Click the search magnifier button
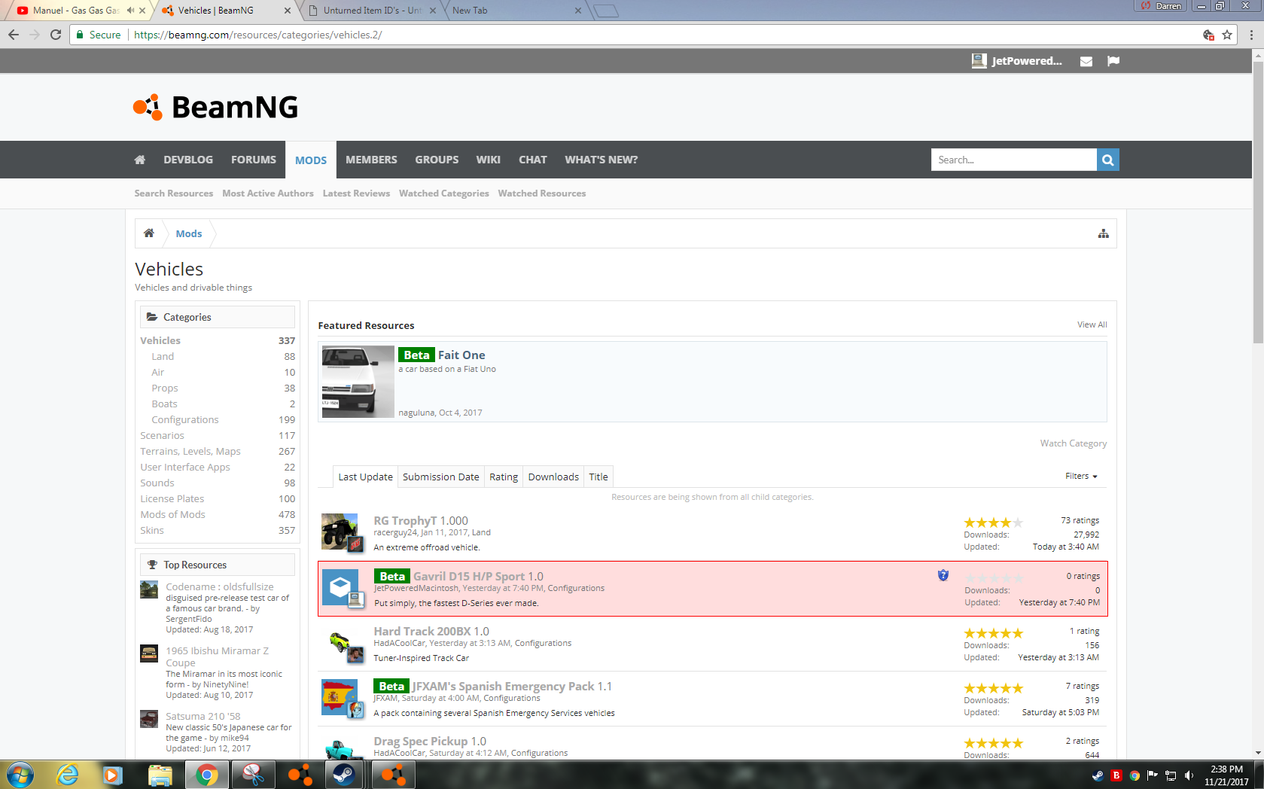This screenshot has width=1264, height=789. pyautogui.click(x=1107, y=160)
